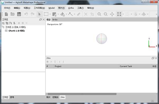159x104 pixels.
Task: Open move object tool dropdown arrow
Action: (x=66, y=14)
